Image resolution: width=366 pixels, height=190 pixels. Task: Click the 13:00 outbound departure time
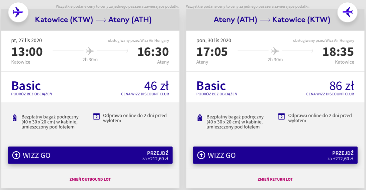pyautogui.click(x=27, y=52)
